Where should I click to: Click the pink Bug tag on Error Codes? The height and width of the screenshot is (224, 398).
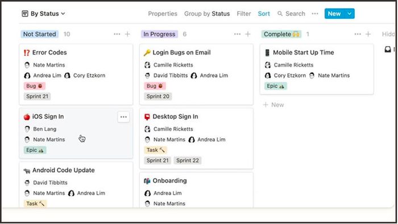[35, 86]
